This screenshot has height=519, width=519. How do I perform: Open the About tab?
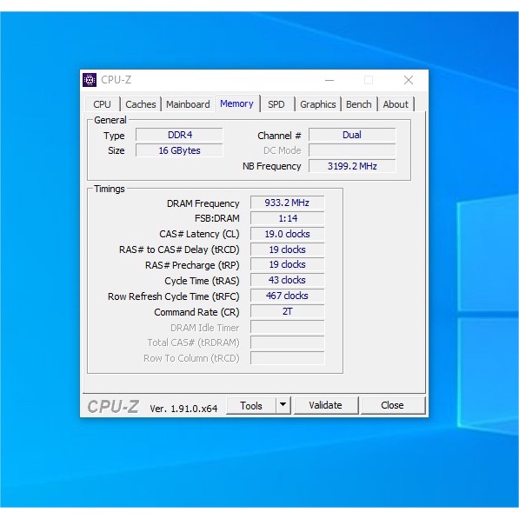396,104
